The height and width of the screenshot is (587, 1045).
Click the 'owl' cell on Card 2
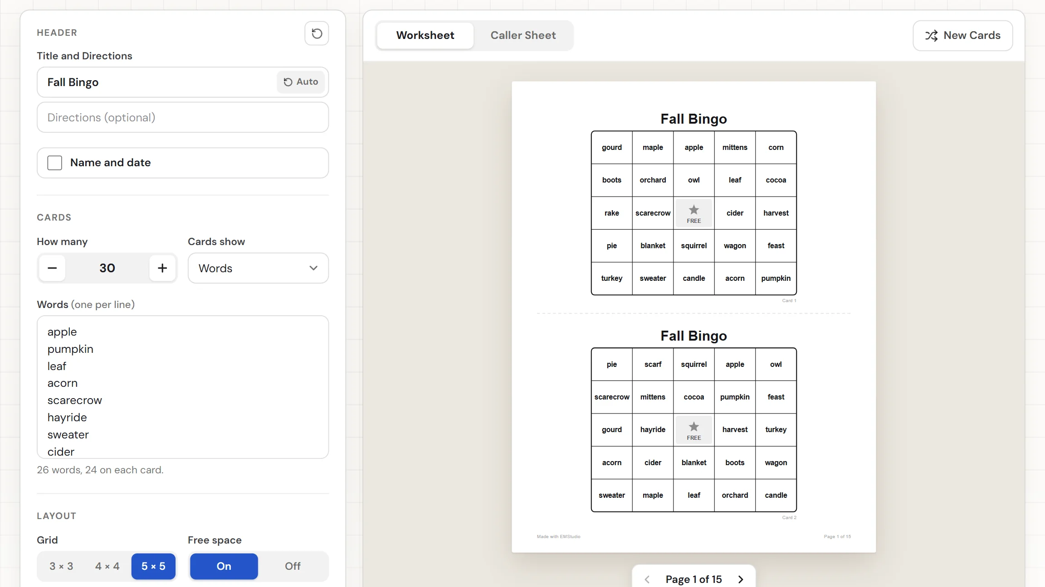776,365
